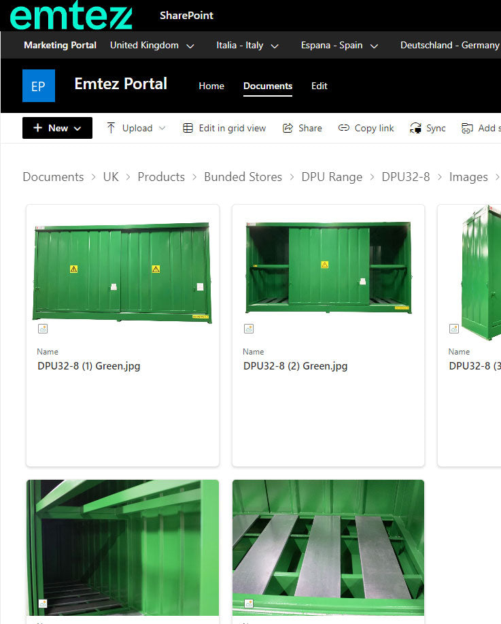Click image file icon on DPU32-8 (2) card
The image size is (501, 624).
click(249, 329)
